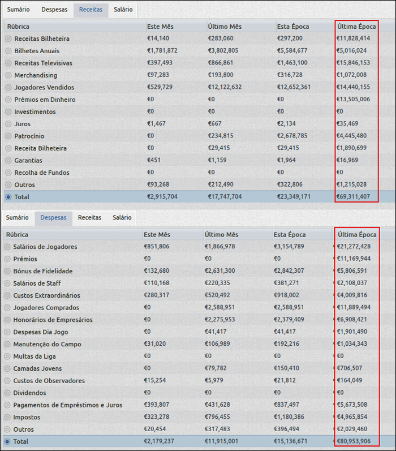Click the Rúbrica header in the revenue table

(19, 26)
